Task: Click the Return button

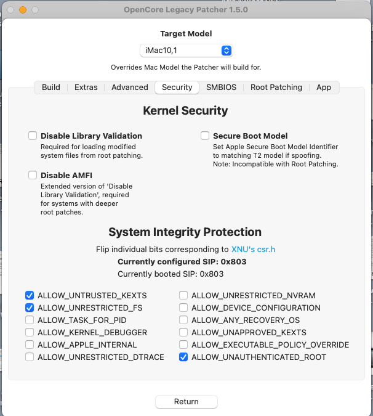Action: pos(186,402)
